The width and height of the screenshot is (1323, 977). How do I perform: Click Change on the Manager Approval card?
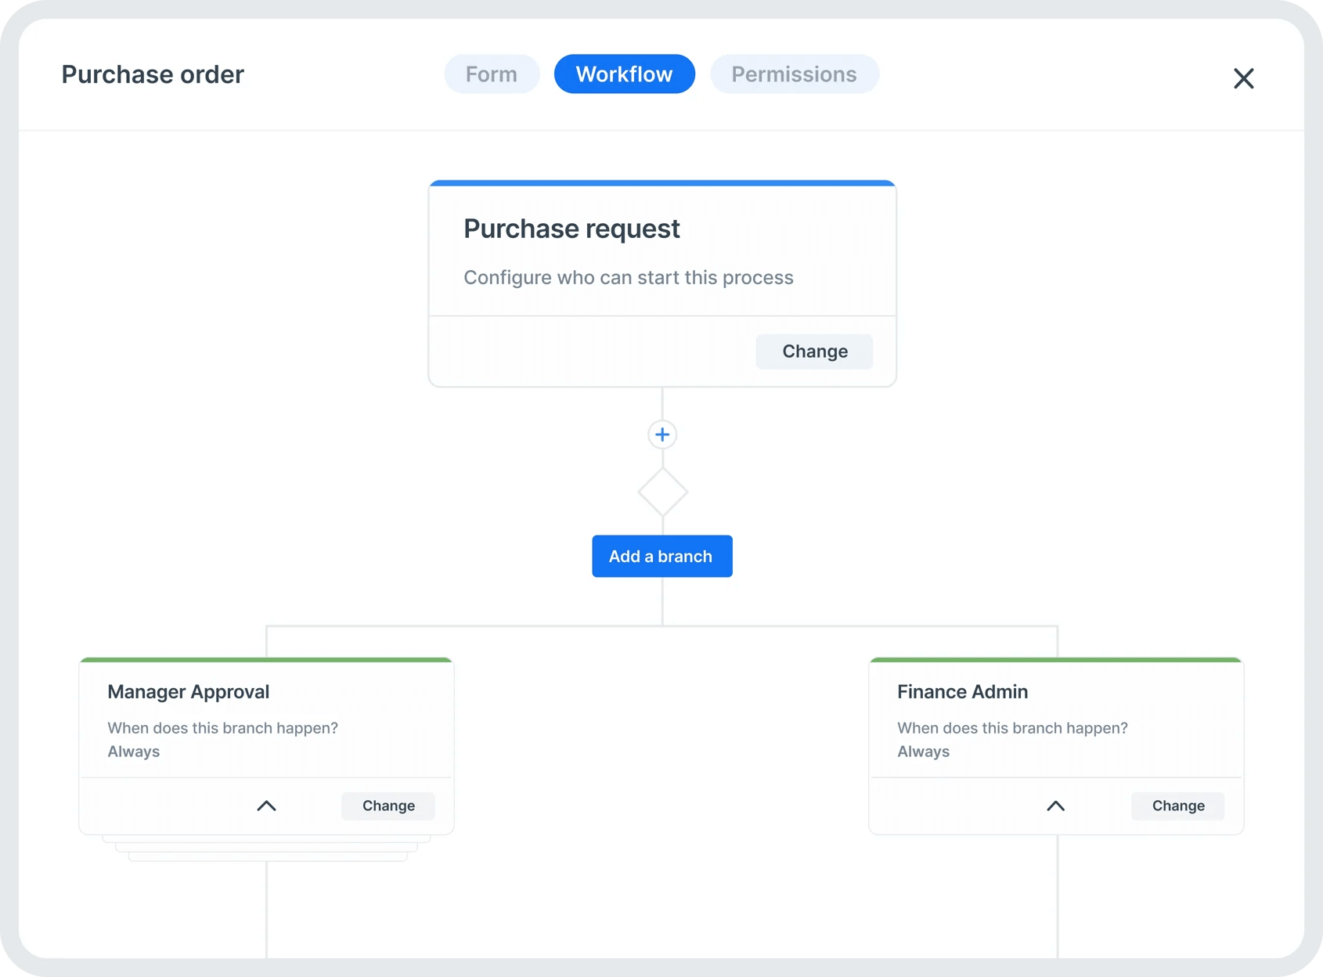coord(388,806)
